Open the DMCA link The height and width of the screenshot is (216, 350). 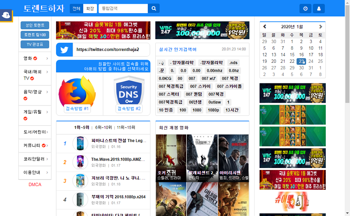pos(35,184)
